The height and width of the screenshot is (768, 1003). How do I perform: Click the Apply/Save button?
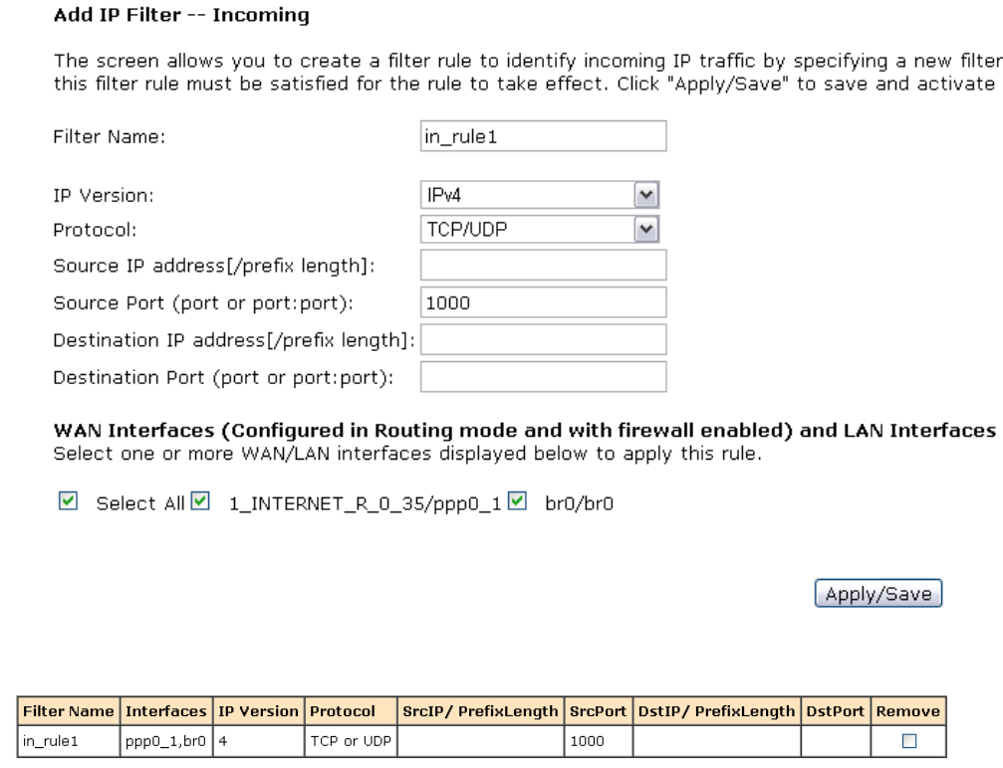click(878, 594)
